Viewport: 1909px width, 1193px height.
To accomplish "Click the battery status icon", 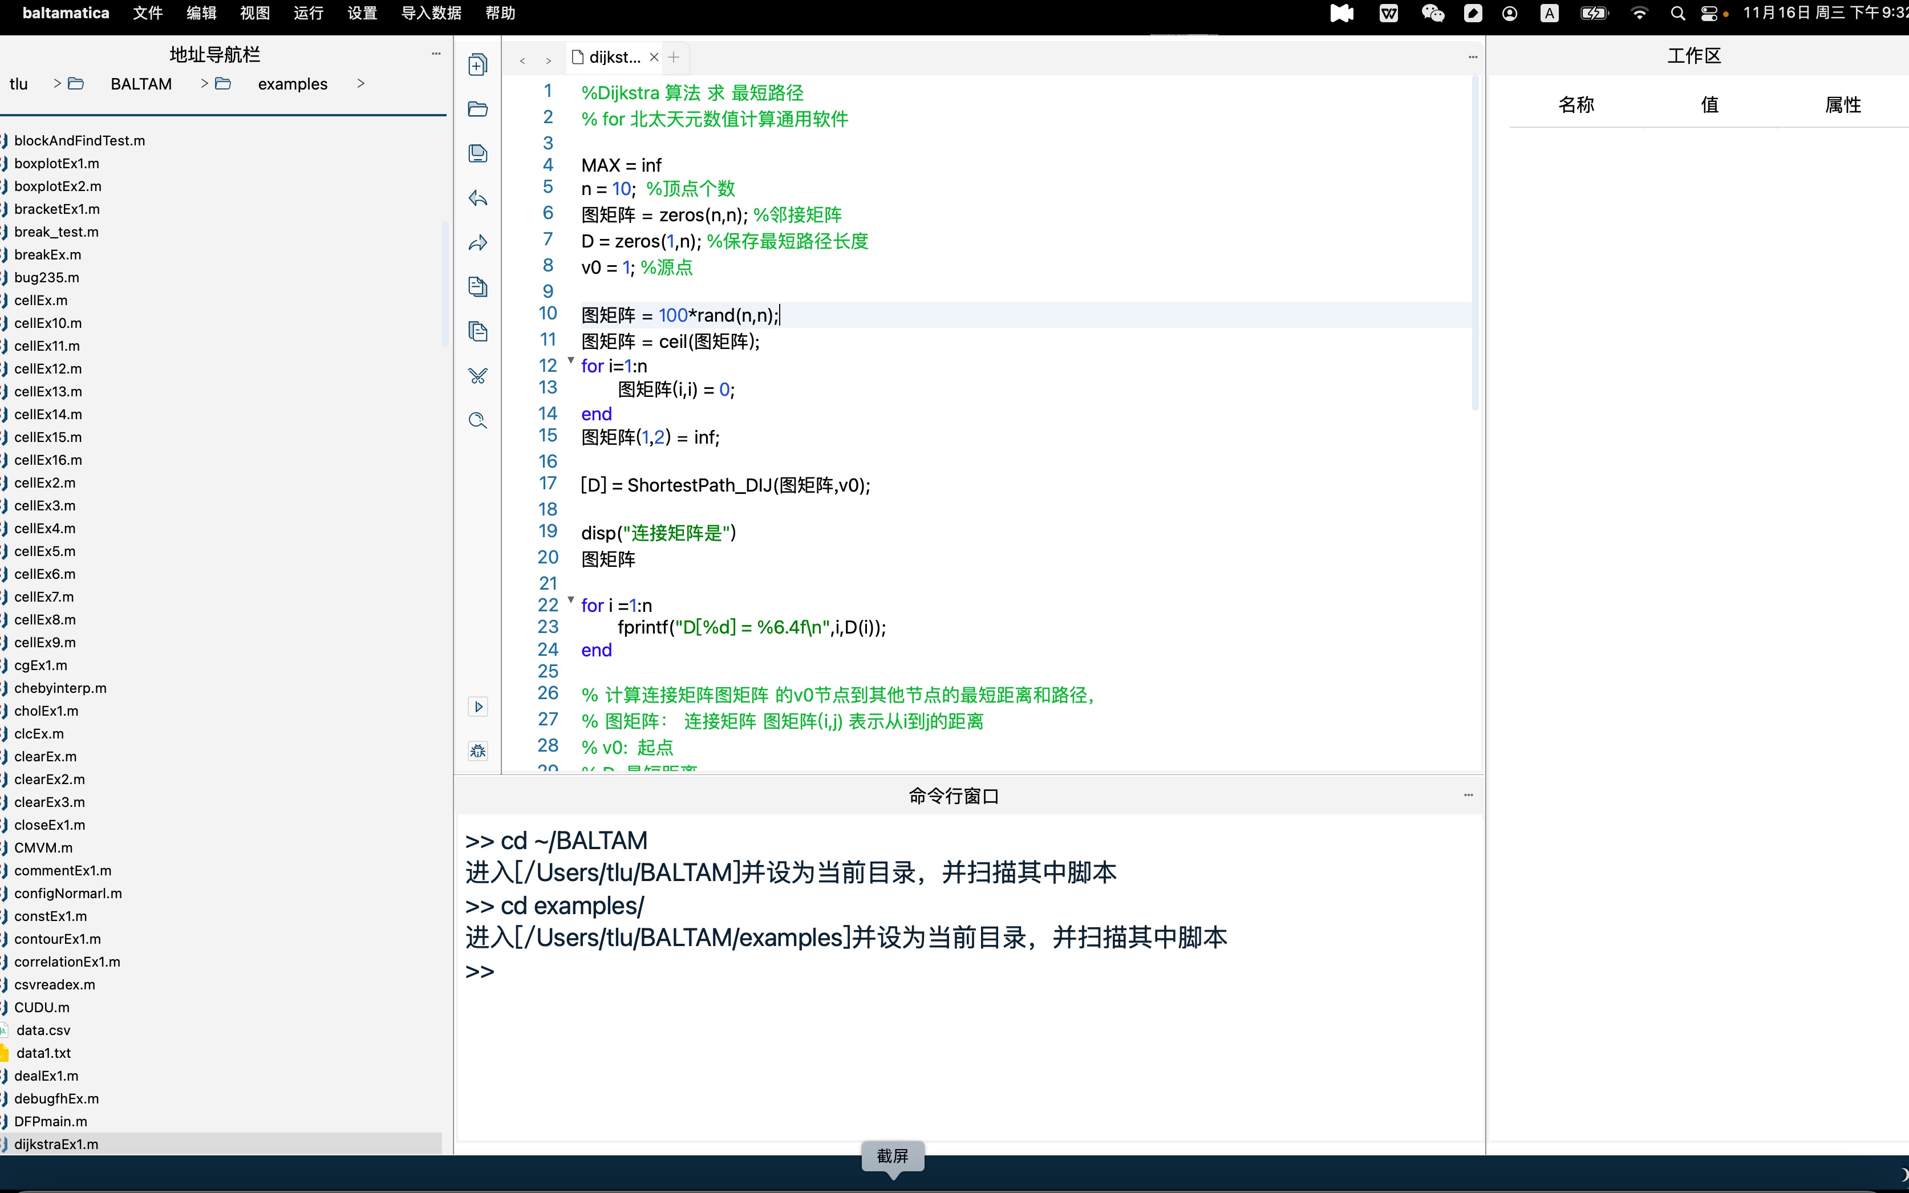I will pyautogui.click(x=1594, y=13).
